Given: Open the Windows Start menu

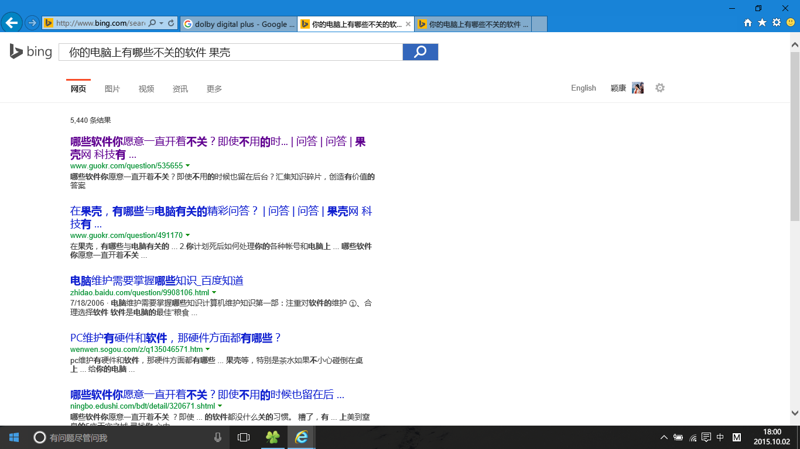Looking at the screenshot, I should 14,437.
